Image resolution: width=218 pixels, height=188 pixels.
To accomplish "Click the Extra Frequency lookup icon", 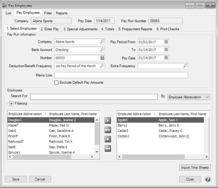I will pyautogui.click(x=186, y=66).
